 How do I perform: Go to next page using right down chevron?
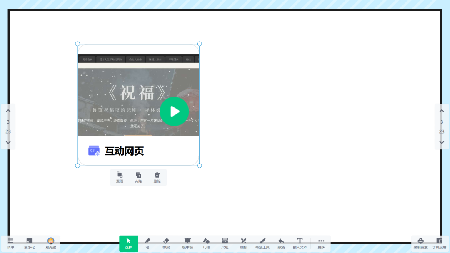coord(442,142)
